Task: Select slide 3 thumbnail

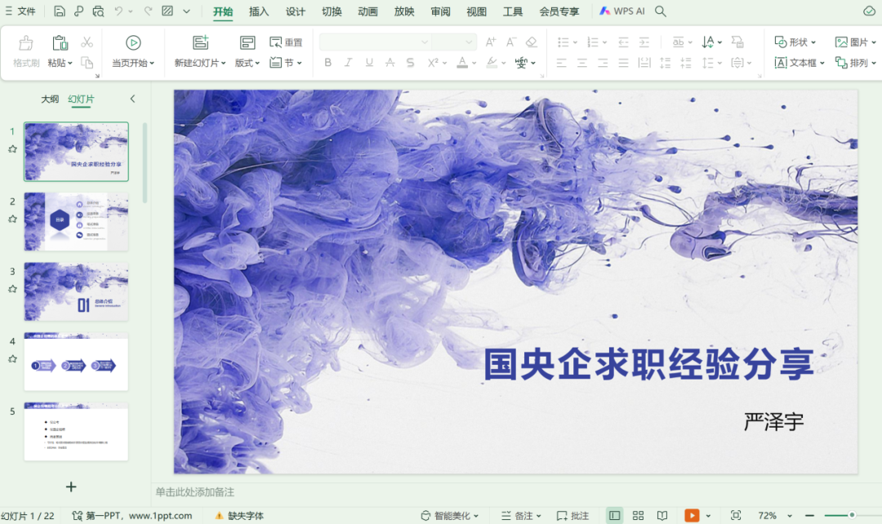Action: [x=76, y=291]
